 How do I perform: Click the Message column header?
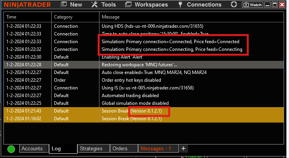(111, 17)
